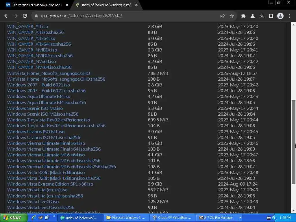296x222 pixels.
Task: Open the Chrome three-dot menu
Action: 290,16
